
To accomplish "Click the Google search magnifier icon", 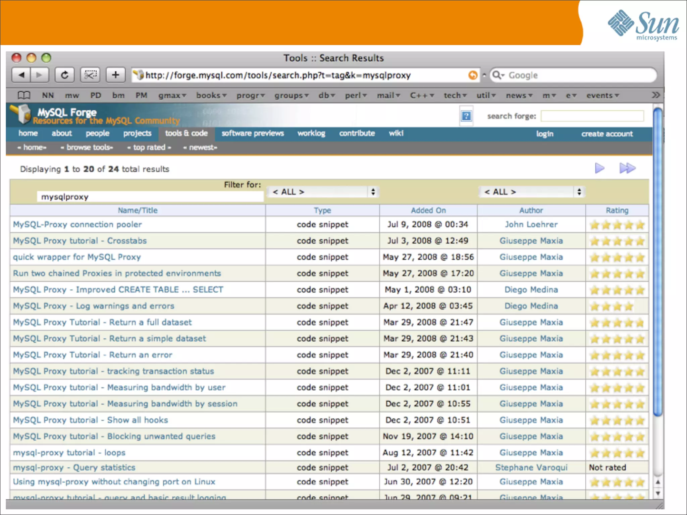I will [498, 75].
